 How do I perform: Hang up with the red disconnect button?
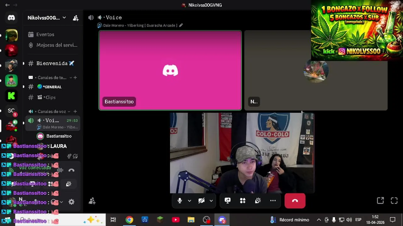(x=295, y=201)
